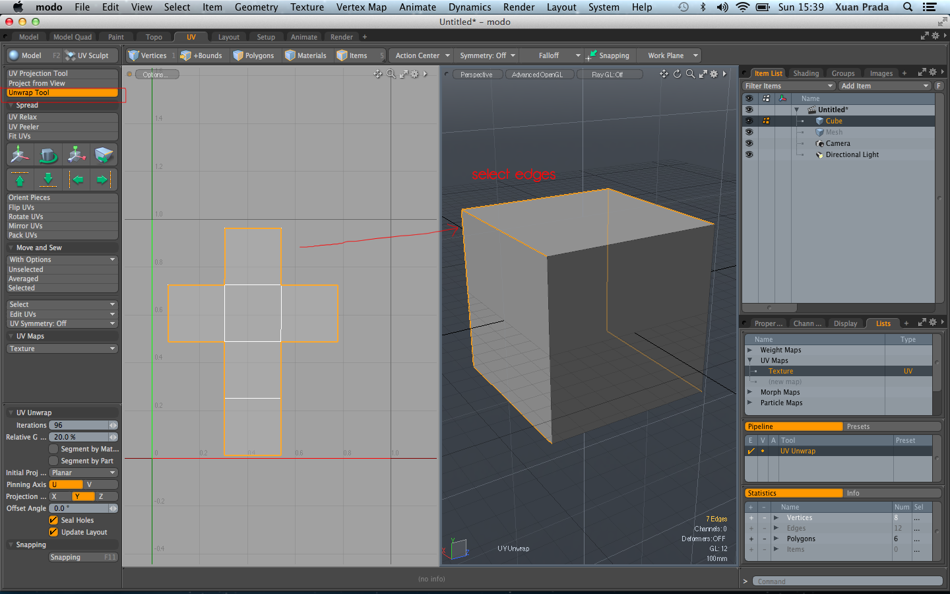Click the F filter button in Item List
Image resolution: width=950 pixels, height=594 pixels.
(939, 86)
